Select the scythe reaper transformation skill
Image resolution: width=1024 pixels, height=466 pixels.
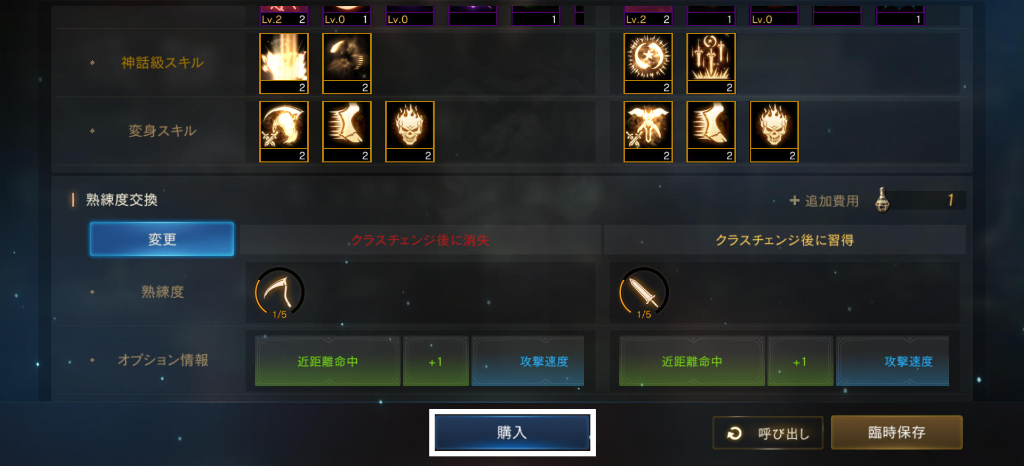(284, 132)
